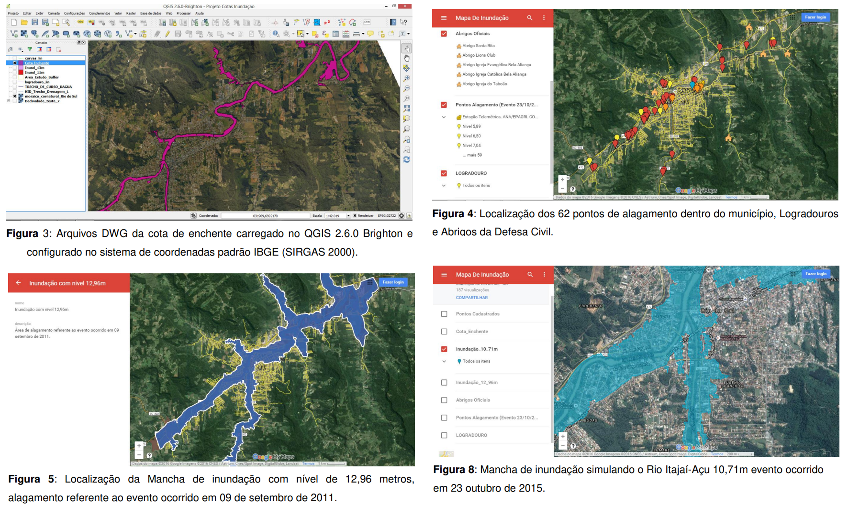Open the Escala scale dropdown arrow
This screenshot has height=505, width=847.
click(348, 216)
